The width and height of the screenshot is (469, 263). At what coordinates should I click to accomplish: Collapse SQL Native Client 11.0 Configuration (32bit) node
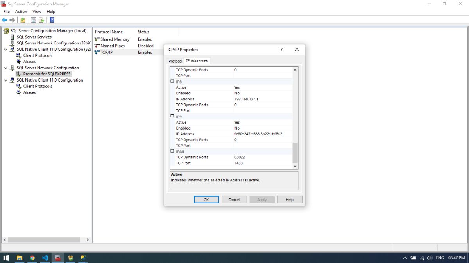pos(5,50)
